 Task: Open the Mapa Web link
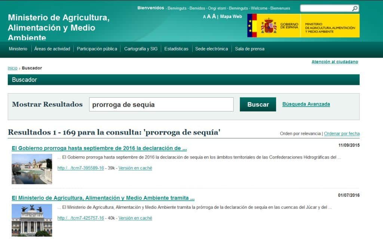pyautogui.click(x=231, y=16)
